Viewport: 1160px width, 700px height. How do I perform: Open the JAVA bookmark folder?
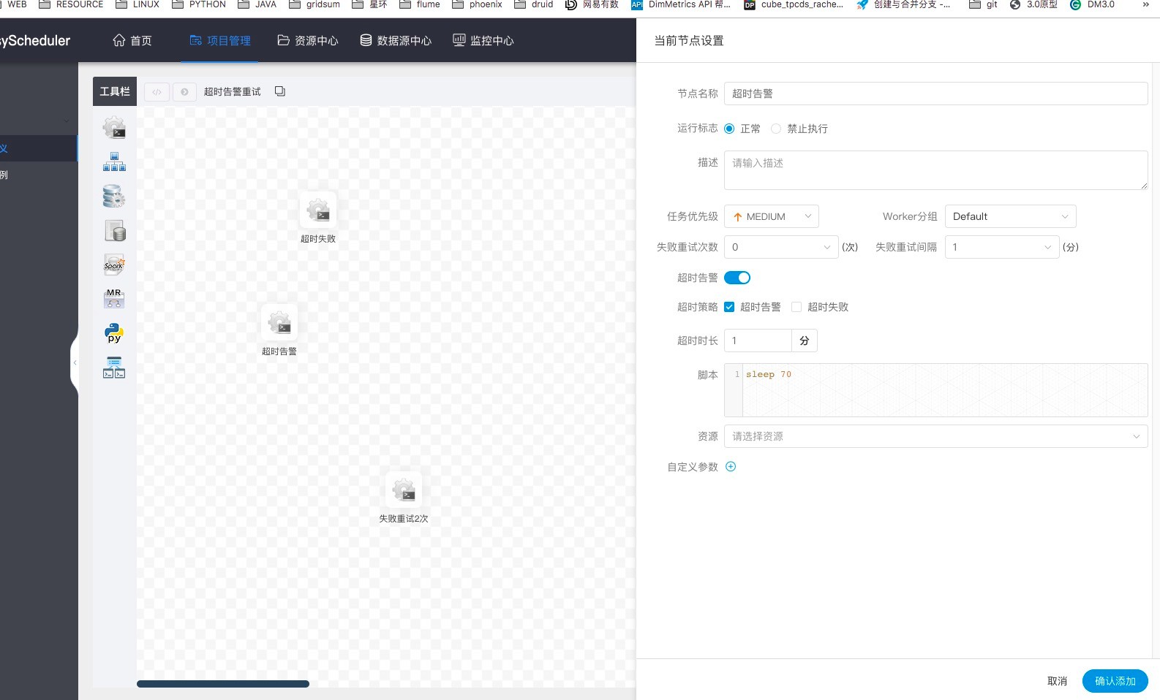pos(257,4)
